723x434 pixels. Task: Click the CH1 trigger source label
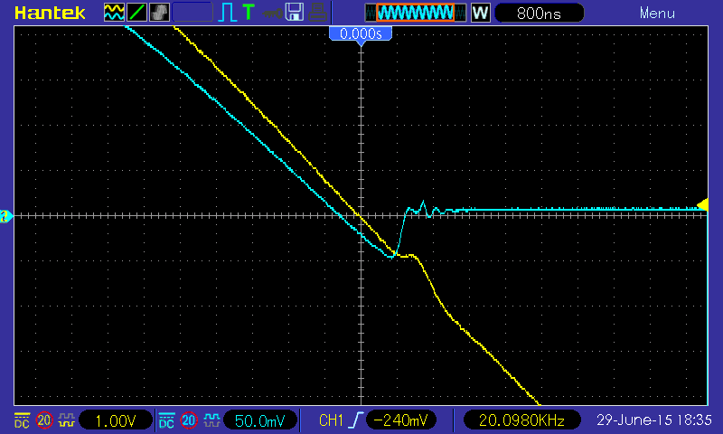(x=331, y=420)
